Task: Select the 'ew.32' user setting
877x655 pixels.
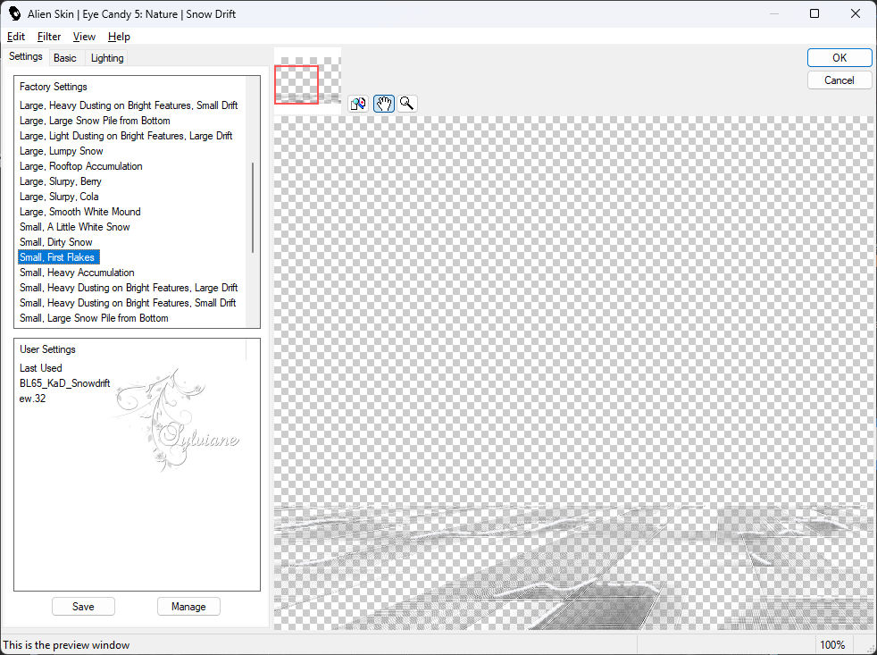Action: tap(33, 398)
